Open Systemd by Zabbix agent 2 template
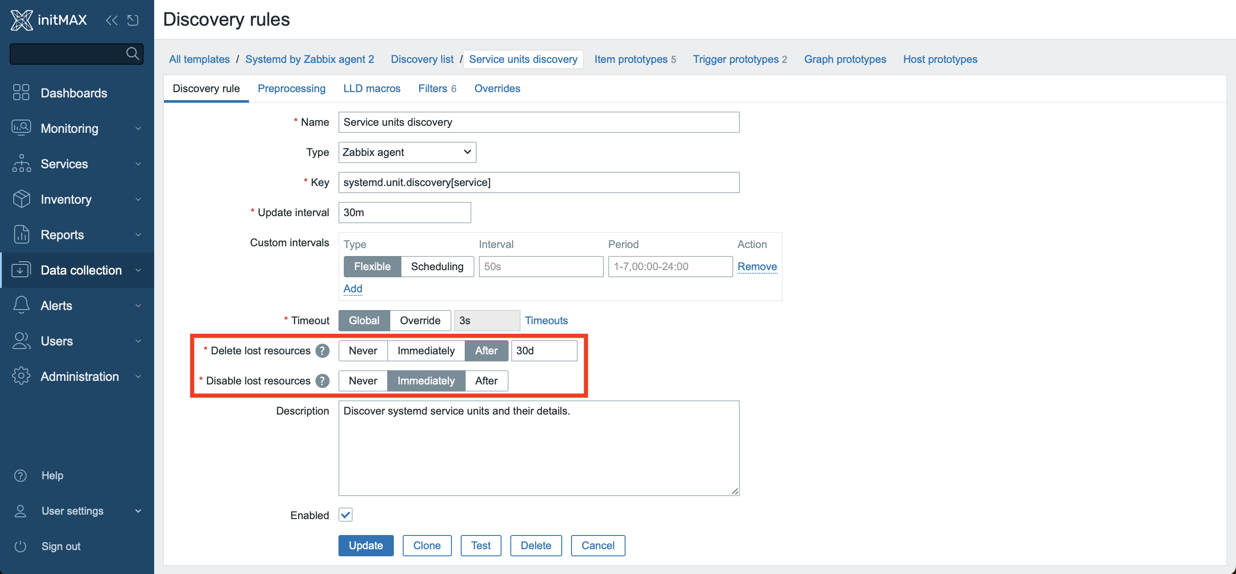The image size is (1236, 574). tap(310, 59)
